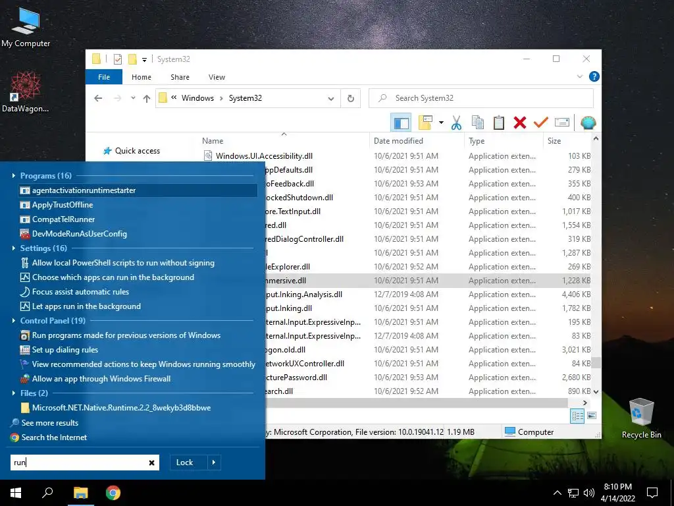
Task: Open agentactivationruntimestarter result
Action: (138, 190)
